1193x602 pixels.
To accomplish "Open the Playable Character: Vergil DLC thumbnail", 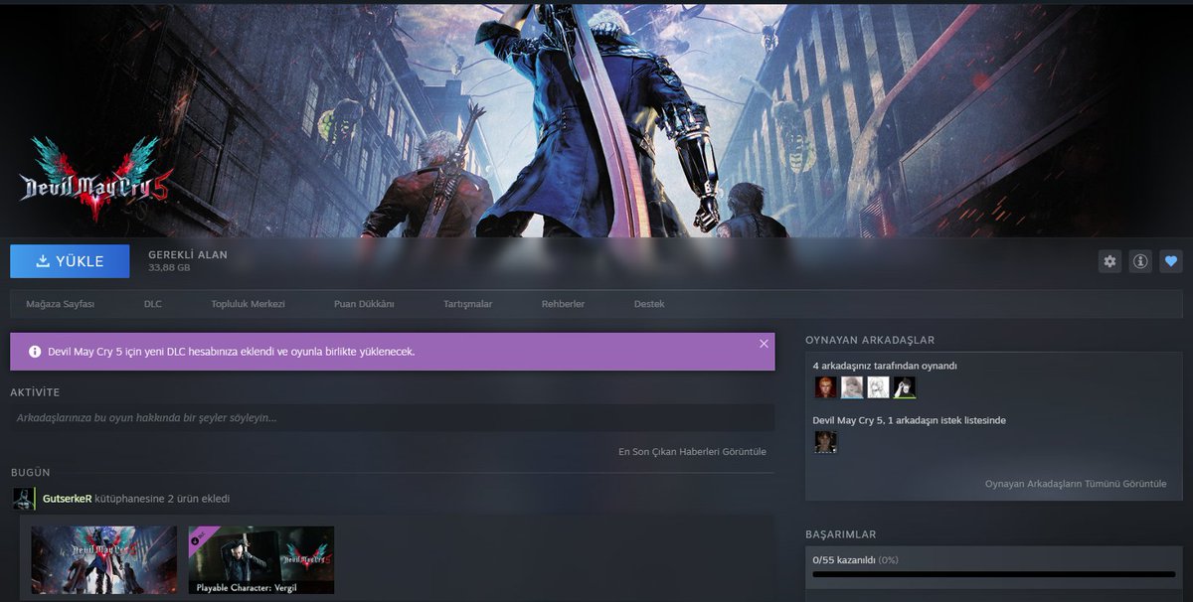I will 261,560.
